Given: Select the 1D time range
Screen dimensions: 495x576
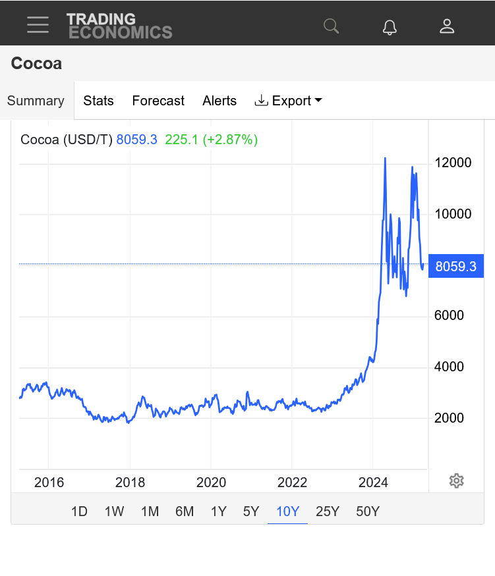Looking at the screenshot, I should click(x=80, y=511).
